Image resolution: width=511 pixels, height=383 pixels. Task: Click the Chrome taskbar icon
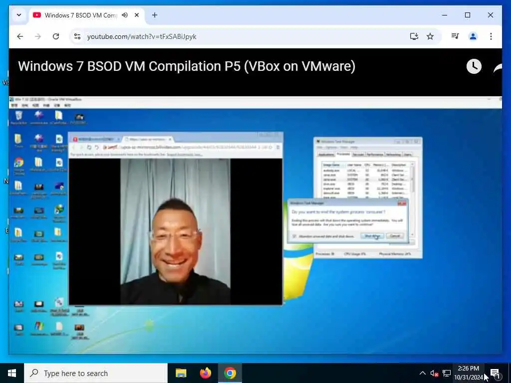point(230,373)
